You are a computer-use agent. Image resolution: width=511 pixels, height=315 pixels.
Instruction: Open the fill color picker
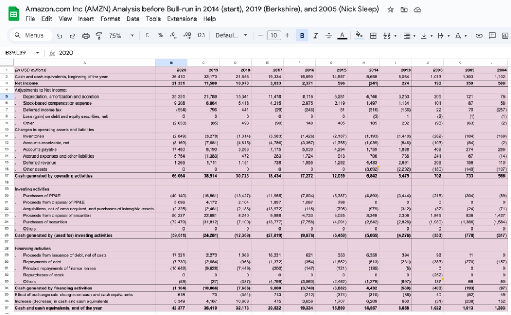pyautogui.click(x=359, y=35)
